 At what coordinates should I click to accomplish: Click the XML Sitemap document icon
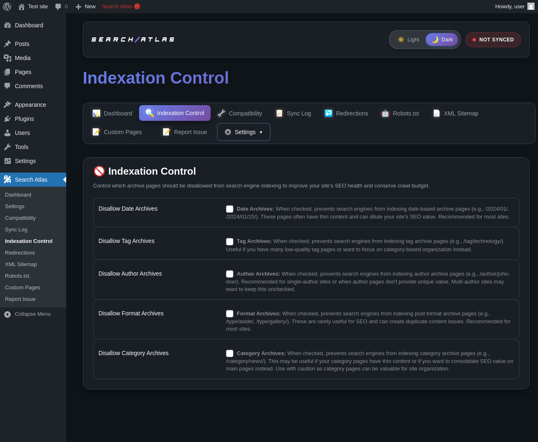[x=437, y=113]
